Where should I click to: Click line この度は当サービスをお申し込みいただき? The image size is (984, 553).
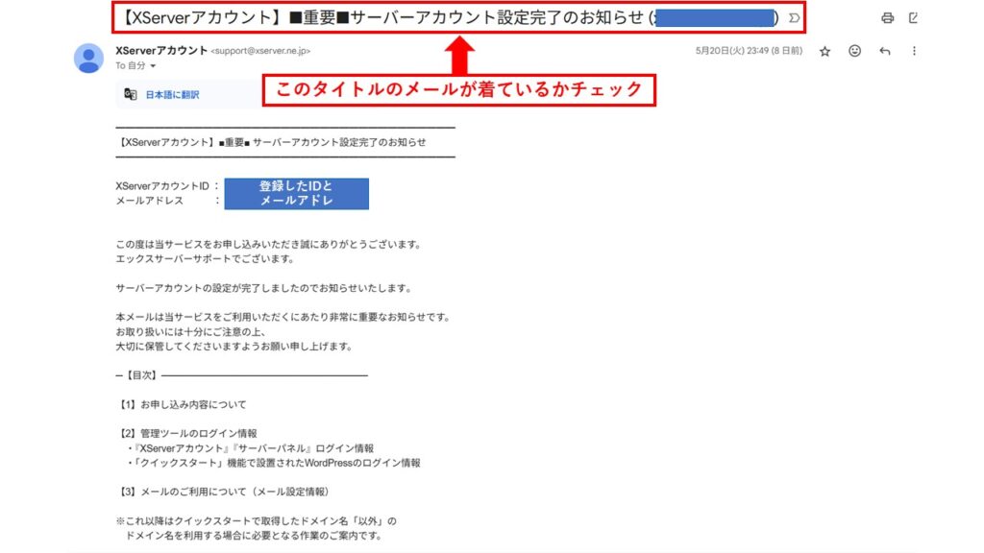click(x=268, y=245)
